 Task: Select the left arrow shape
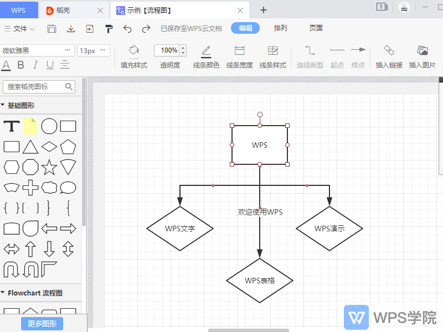pos(49,229)
